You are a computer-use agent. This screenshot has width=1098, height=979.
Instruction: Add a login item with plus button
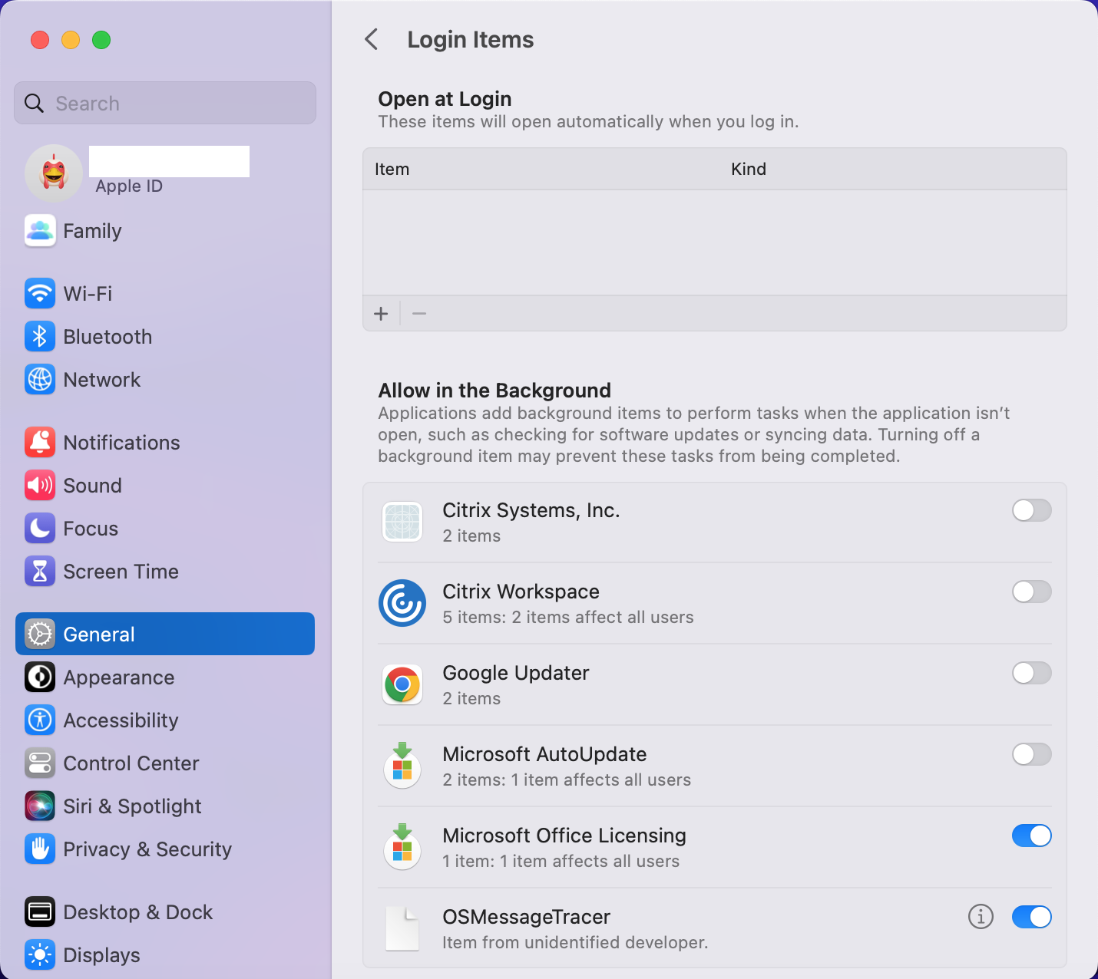click(x=381, y=313)
